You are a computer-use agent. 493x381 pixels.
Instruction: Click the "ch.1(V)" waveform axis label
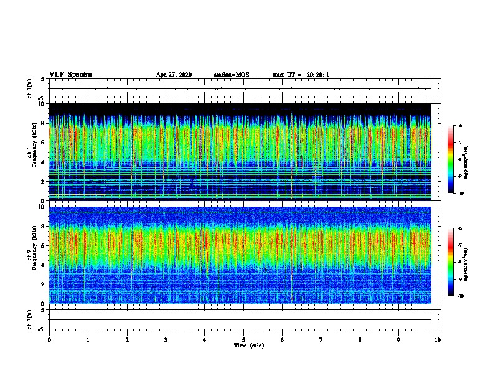click(x=29, y=88)
